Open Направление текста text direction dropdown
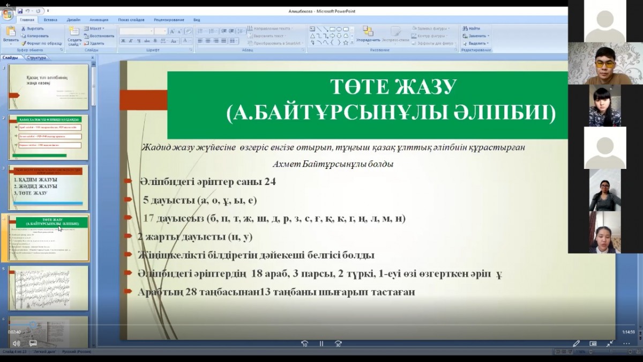 [x=271, y=28]
